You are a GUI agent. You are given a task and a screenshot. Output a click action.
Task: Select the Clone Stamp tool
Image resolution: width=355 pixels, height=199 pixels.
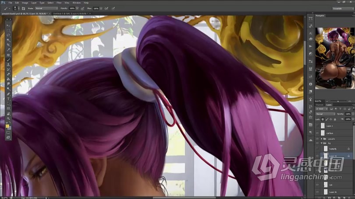(x=8, y=65)
